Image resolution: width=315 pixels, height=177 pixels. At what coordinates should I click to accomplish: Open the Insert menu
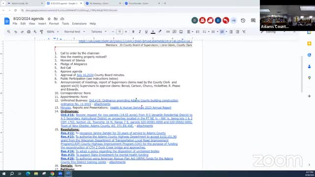pyautogui.click(x=42, y=24)
